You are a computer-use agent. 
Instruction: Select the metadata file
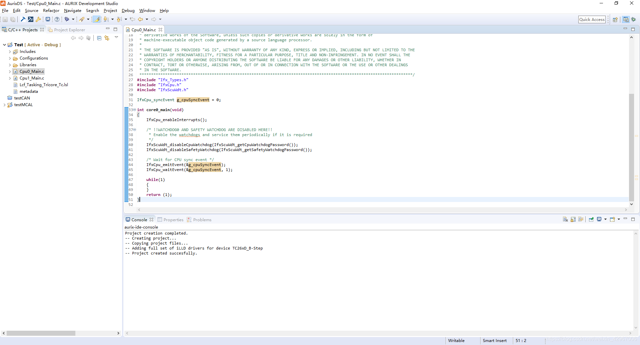[29, 91]
